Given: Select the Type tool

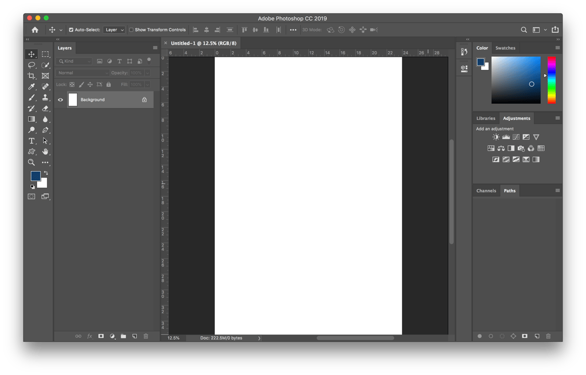Looking at the screenshot, I should tap(31, 141).
